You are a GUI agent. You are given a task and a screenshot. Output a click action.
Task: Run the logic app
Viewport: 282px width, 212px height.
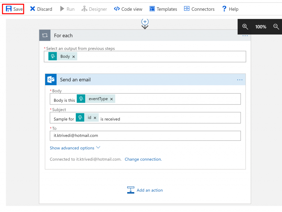(x=67, y=9)
